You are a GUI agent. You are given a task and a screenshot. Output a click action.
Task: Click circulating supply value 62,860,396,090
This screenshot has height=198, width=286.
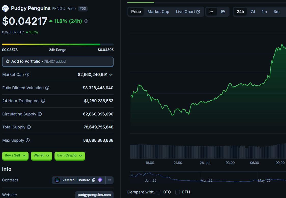point(98,114)
